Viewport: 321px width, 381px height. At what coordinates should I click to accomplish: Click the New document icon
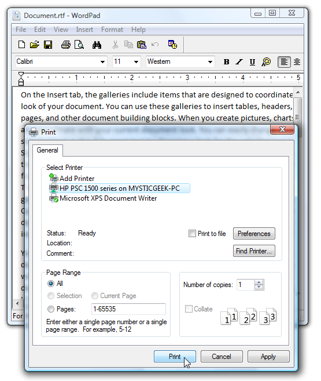tap(21, 45)
